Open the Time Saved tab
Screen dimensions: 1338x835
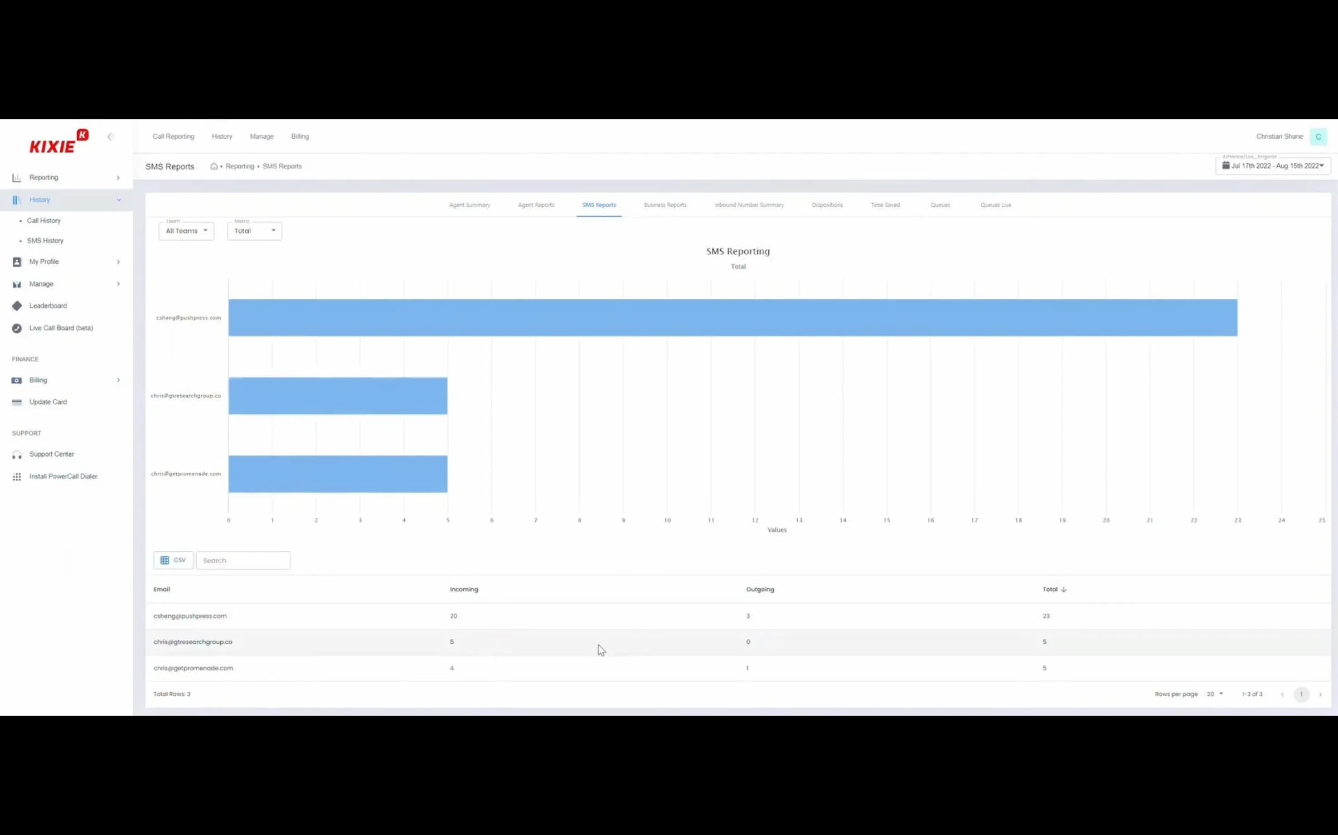click(x=885, y=205)
